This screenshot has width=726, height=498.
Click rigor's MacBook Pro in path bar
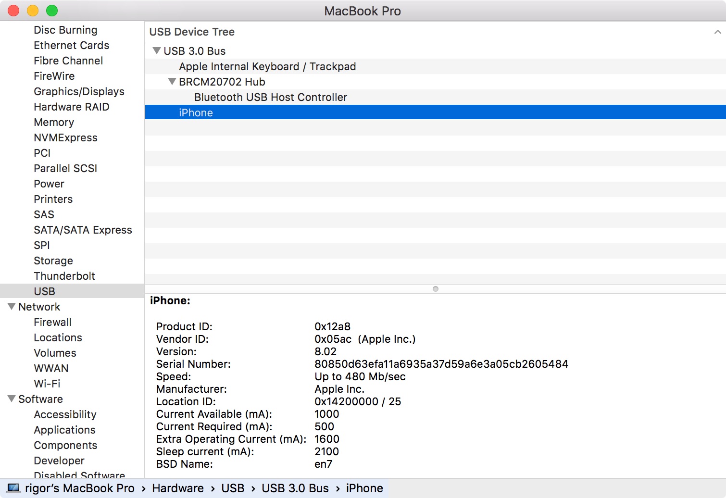(80, 488)
